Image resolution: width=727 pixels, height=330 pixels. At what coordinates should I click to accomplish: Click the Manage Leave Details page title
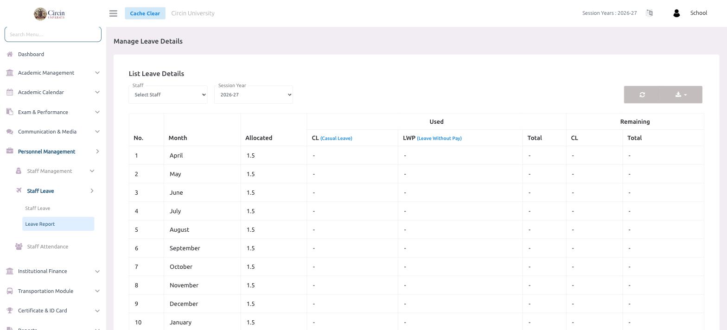tap(148, 41)
